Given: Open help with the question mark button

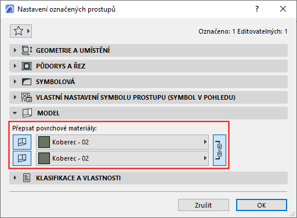Looking at the screenshot, I should pyautogui.click(x=257, y=9).
